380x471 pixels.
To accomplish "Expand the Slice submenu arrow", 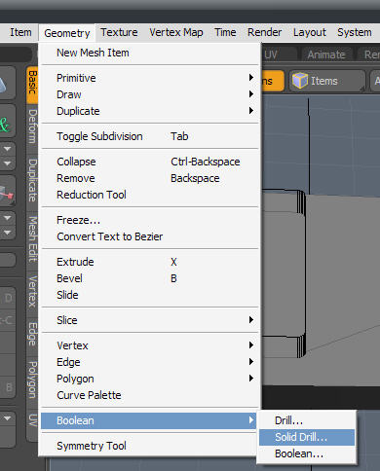I will pos(251,320).
